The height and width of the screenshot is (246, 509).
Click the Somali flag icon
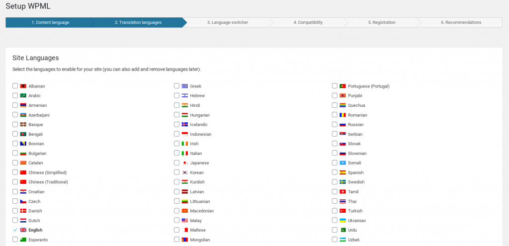tap(342, 163)
